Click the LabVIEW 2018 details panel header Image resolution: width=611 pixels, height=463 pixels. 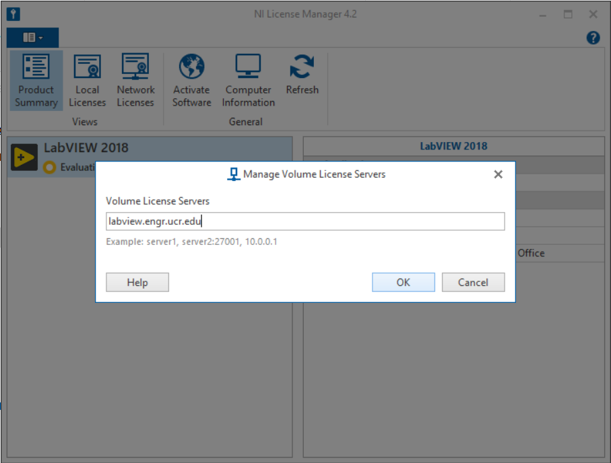453,146
